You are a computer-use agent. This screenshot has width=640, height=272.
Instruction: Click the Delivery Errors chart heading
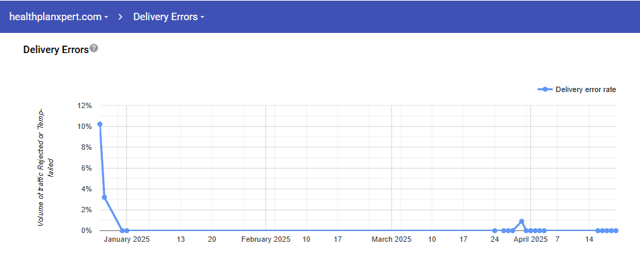[x=56, y=49]
